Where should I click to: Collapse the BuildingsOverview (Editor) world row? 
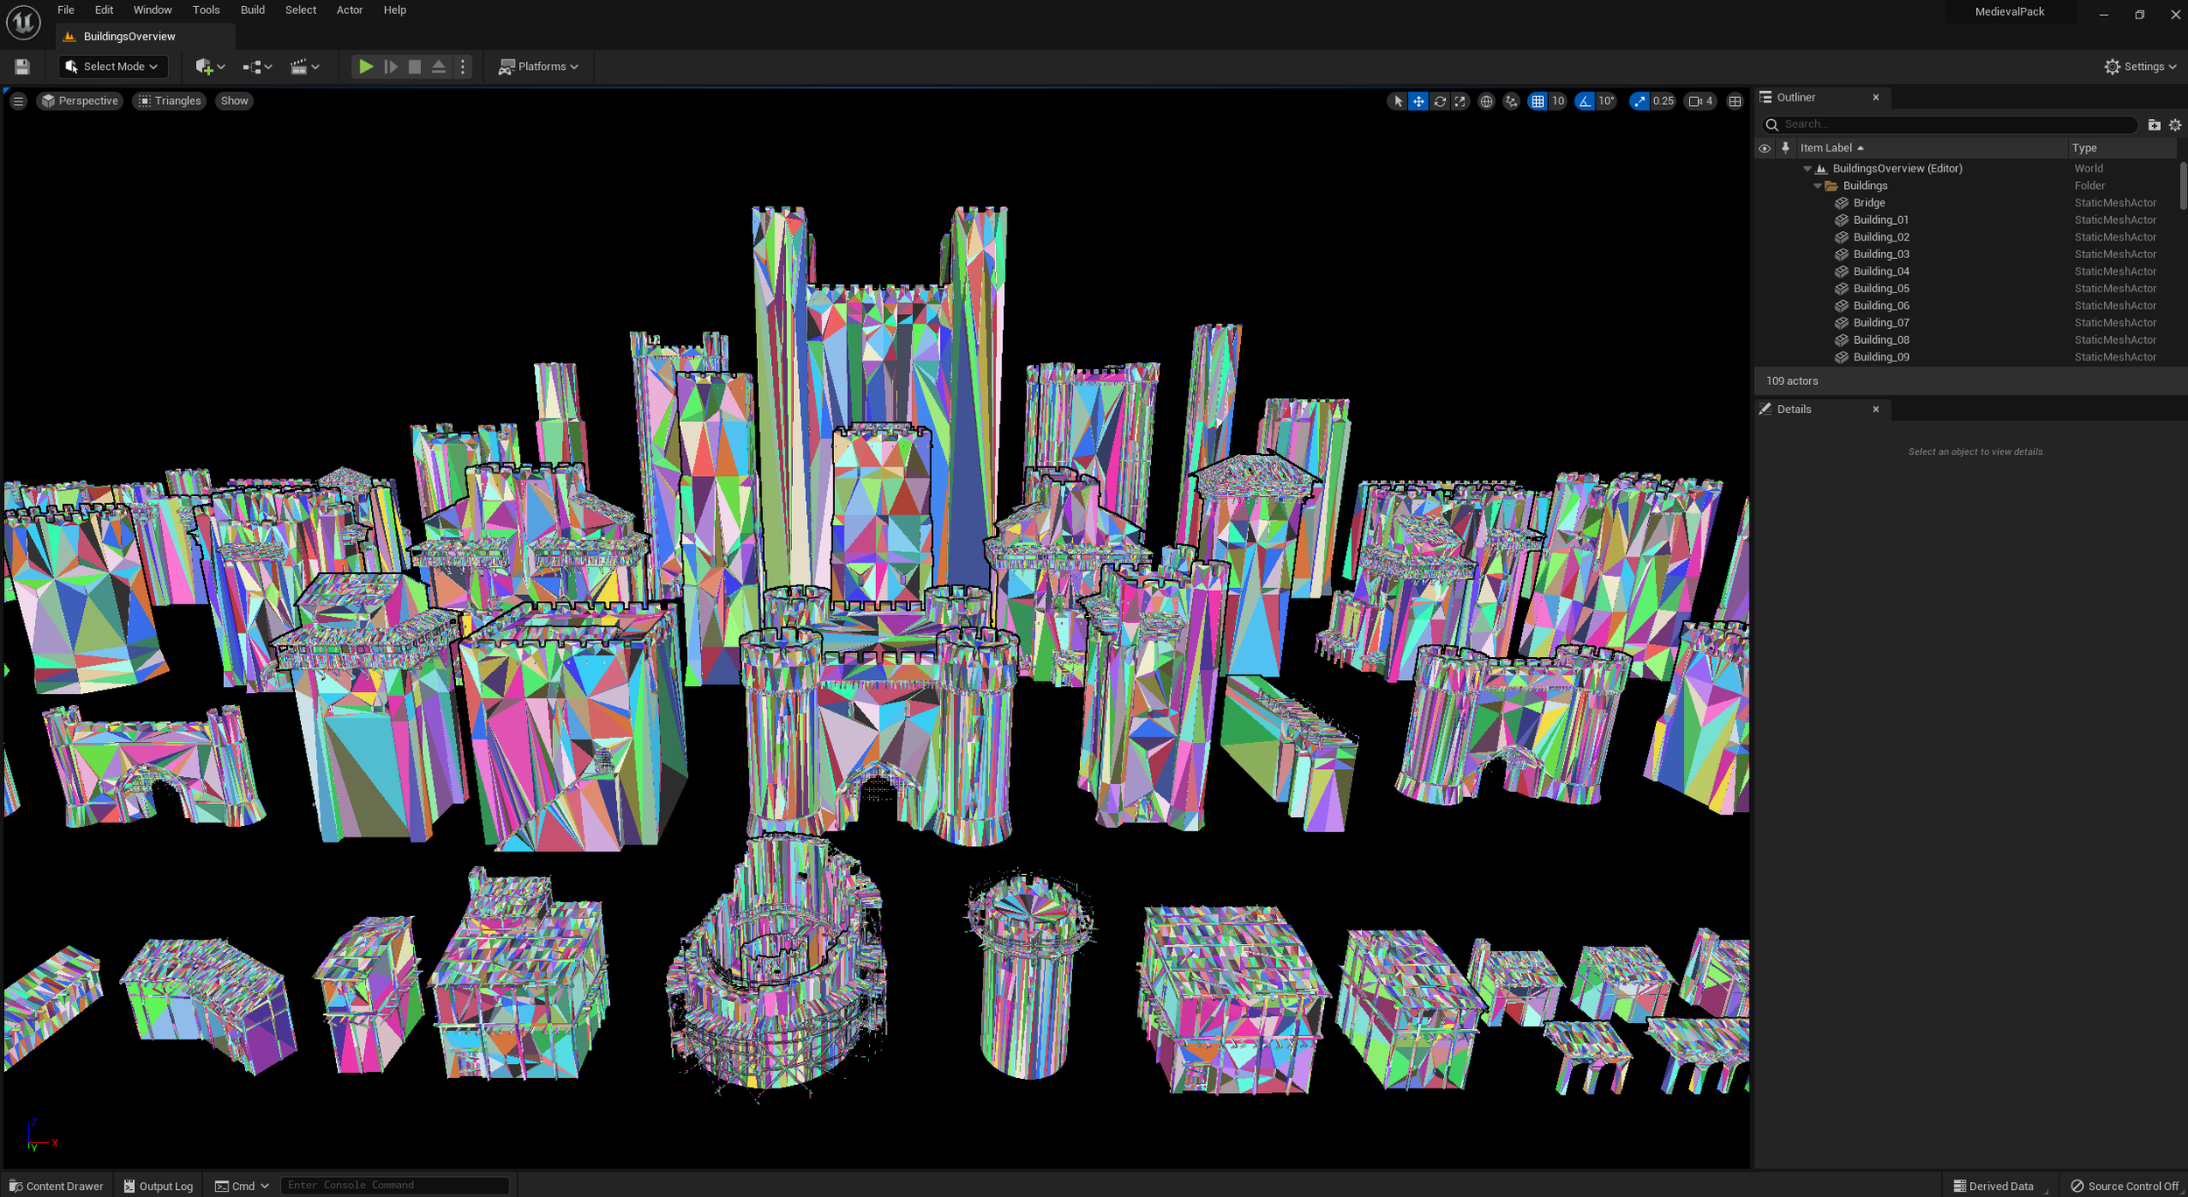tap(1807, 169)
